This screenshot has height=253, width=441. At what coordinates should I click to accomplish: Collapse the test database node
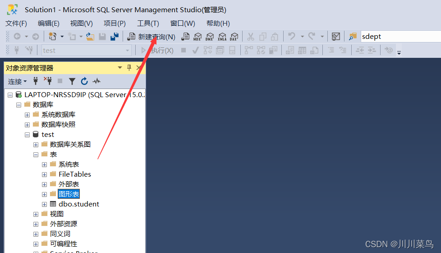28,135
